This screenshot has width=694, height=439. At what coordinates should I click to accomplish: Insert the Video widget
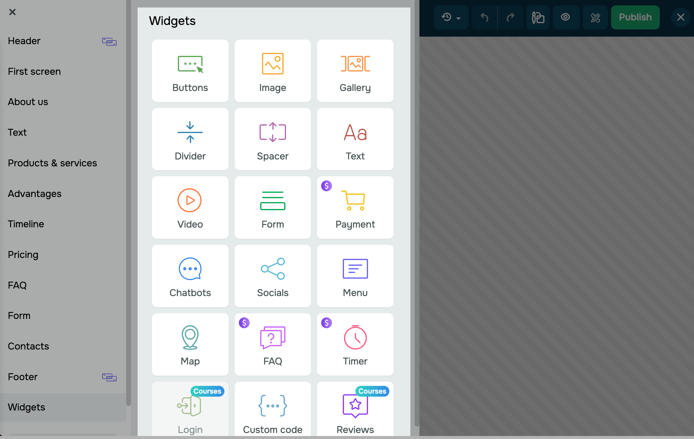[190, 207]
